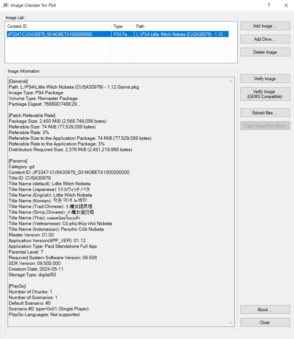The width and height of the screenshot is (294, 339).
Task: Click the Add Image ... button
Action: pyautogui.click(x=265, y=26)
